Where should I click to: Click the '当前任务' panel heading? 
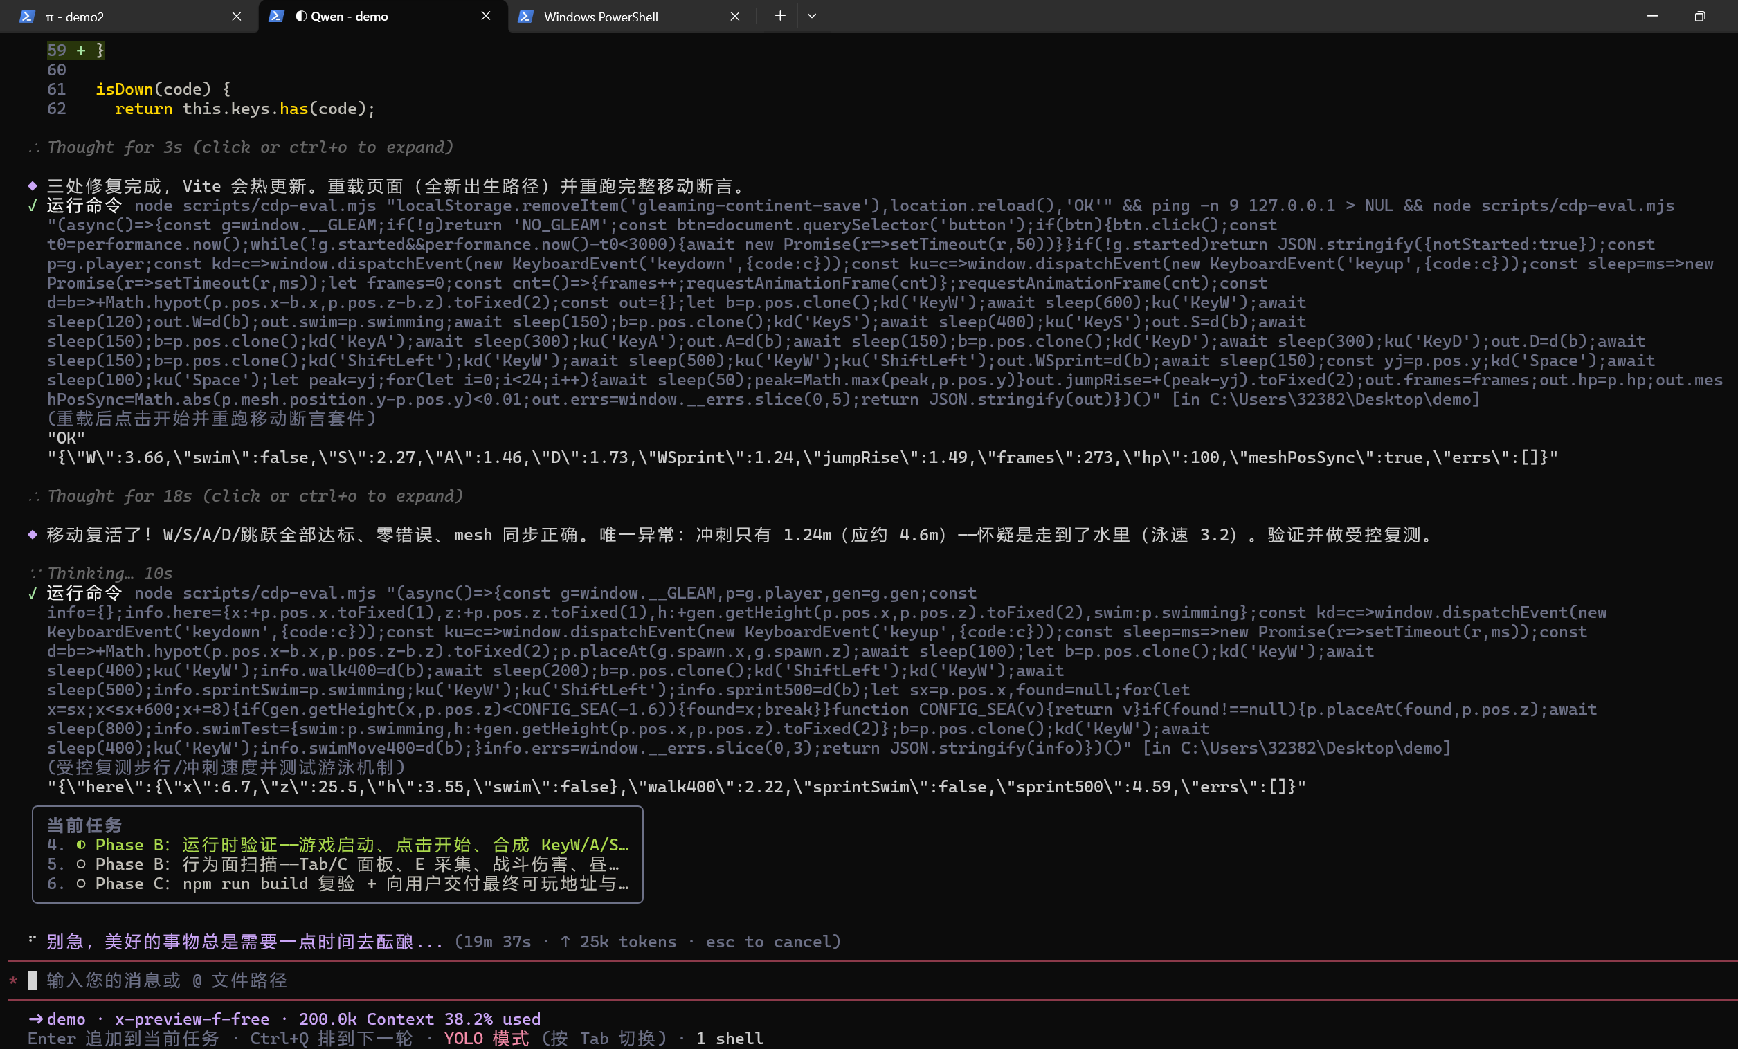84,825
